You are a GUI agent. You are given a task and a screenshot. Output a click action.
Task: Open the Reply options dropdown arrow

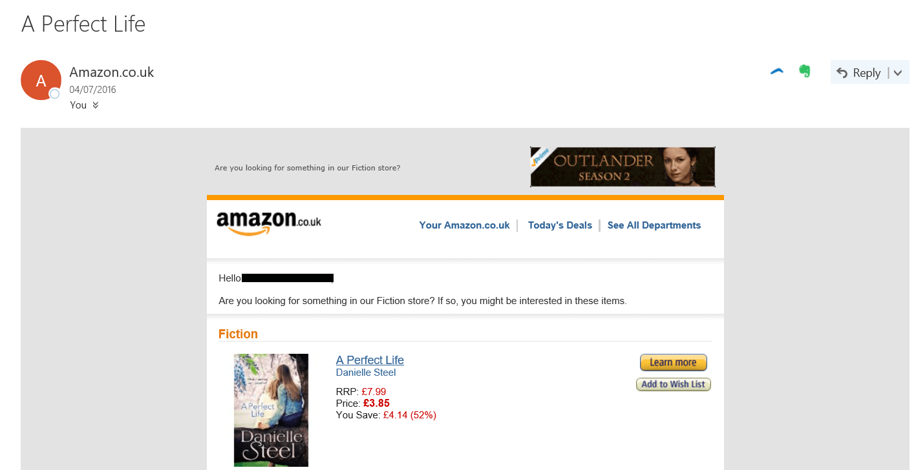click(897, 73)
